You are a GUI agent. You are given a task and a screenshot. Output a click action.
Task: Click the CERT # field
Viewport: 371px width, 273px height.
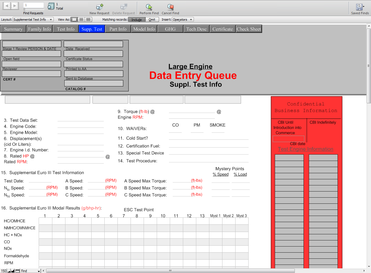click(x=31, y=74)
